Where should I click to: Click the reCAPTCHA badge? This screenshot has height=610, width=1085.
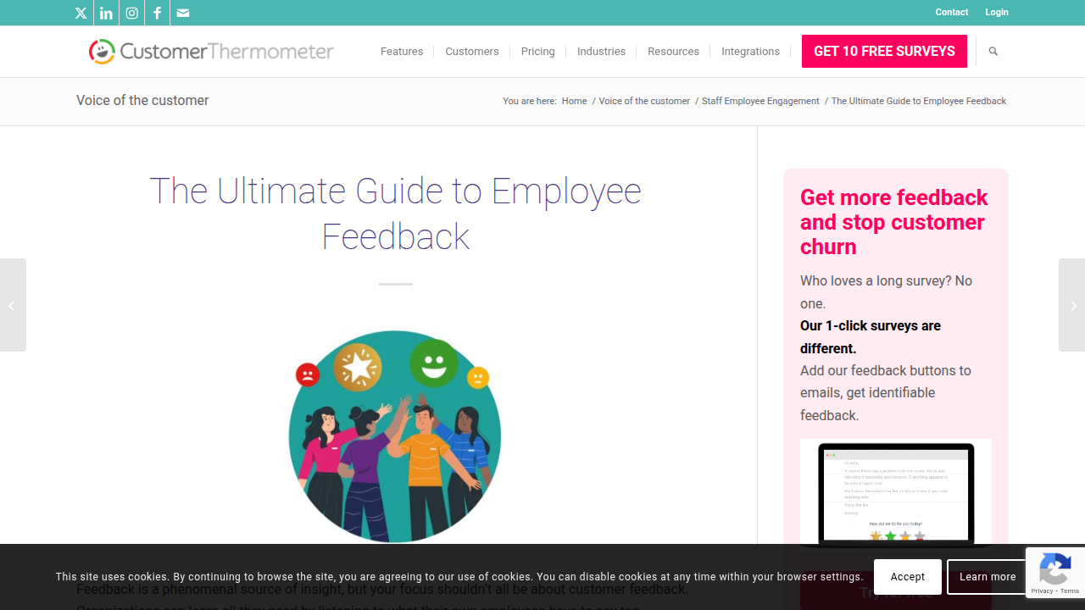1055,574
